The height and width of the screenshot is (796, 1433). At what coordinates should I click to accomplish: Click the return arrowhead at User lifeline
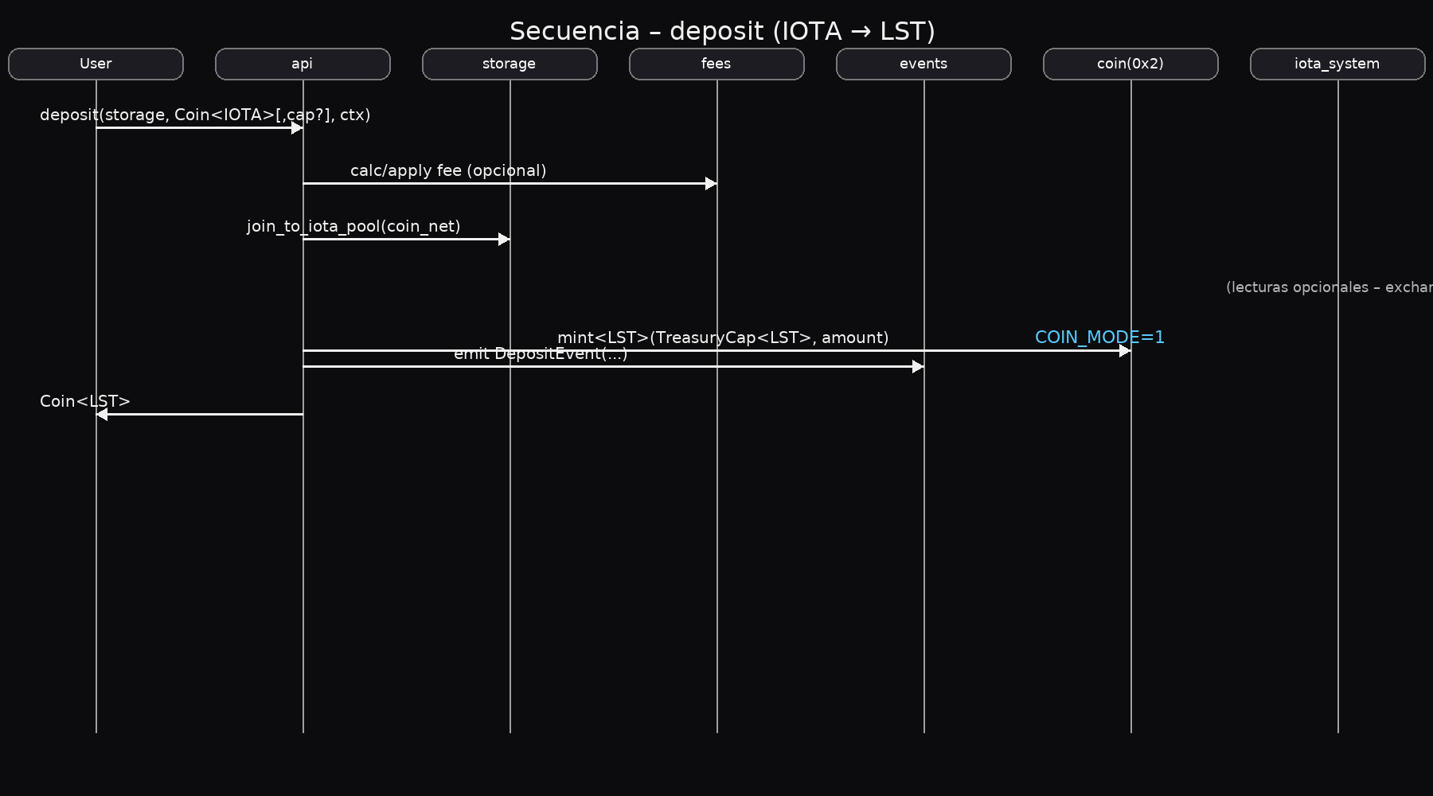102,414
